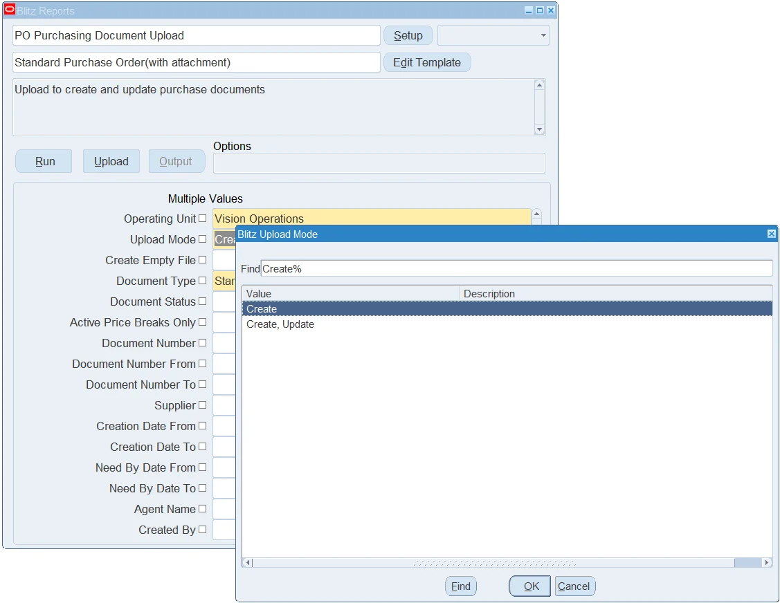Check the Supplier multiple values checkbox
Image resolution: width=780 pixels, height=603 pixels.
[203, 405]
